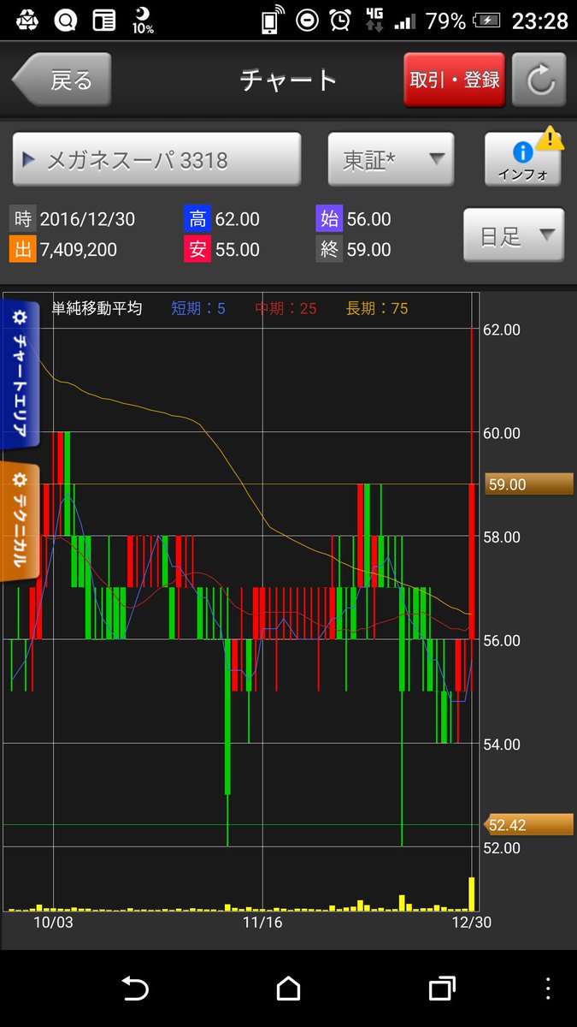
Task: Tap the 短期：5 moving average label
Action: [x=198, y=308]
